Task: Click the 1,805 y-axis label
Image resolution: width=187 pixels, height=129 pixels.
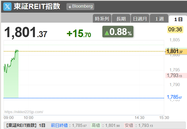Action: point(175,40)
